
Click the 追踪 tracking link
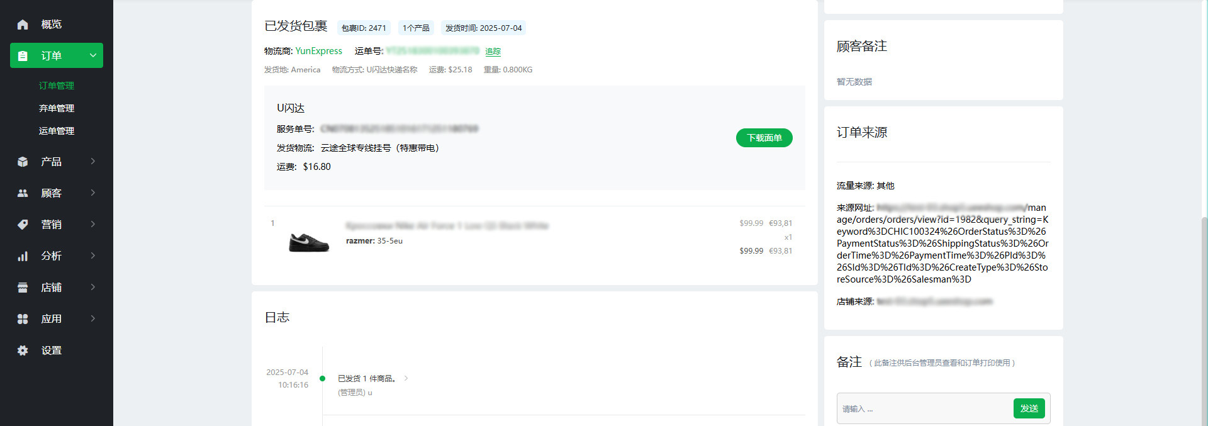click(x=493, y=52)
